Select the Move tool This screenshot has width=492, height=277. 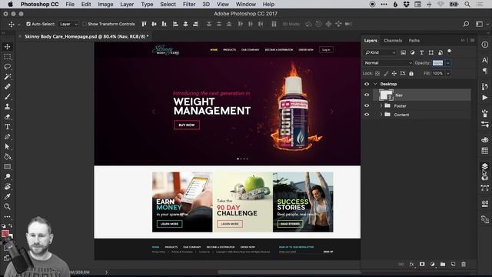point(7,47)
